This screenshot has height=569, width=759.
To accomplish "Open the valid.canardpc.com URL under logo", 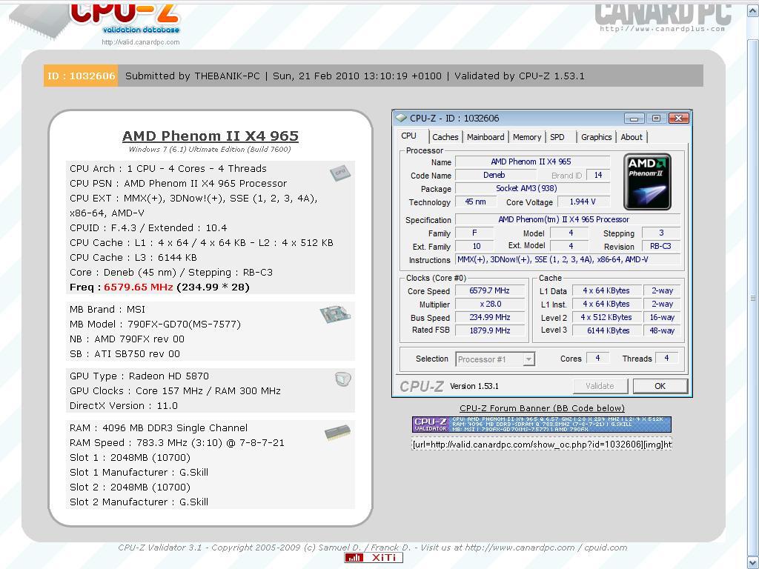I will [140, 42].
